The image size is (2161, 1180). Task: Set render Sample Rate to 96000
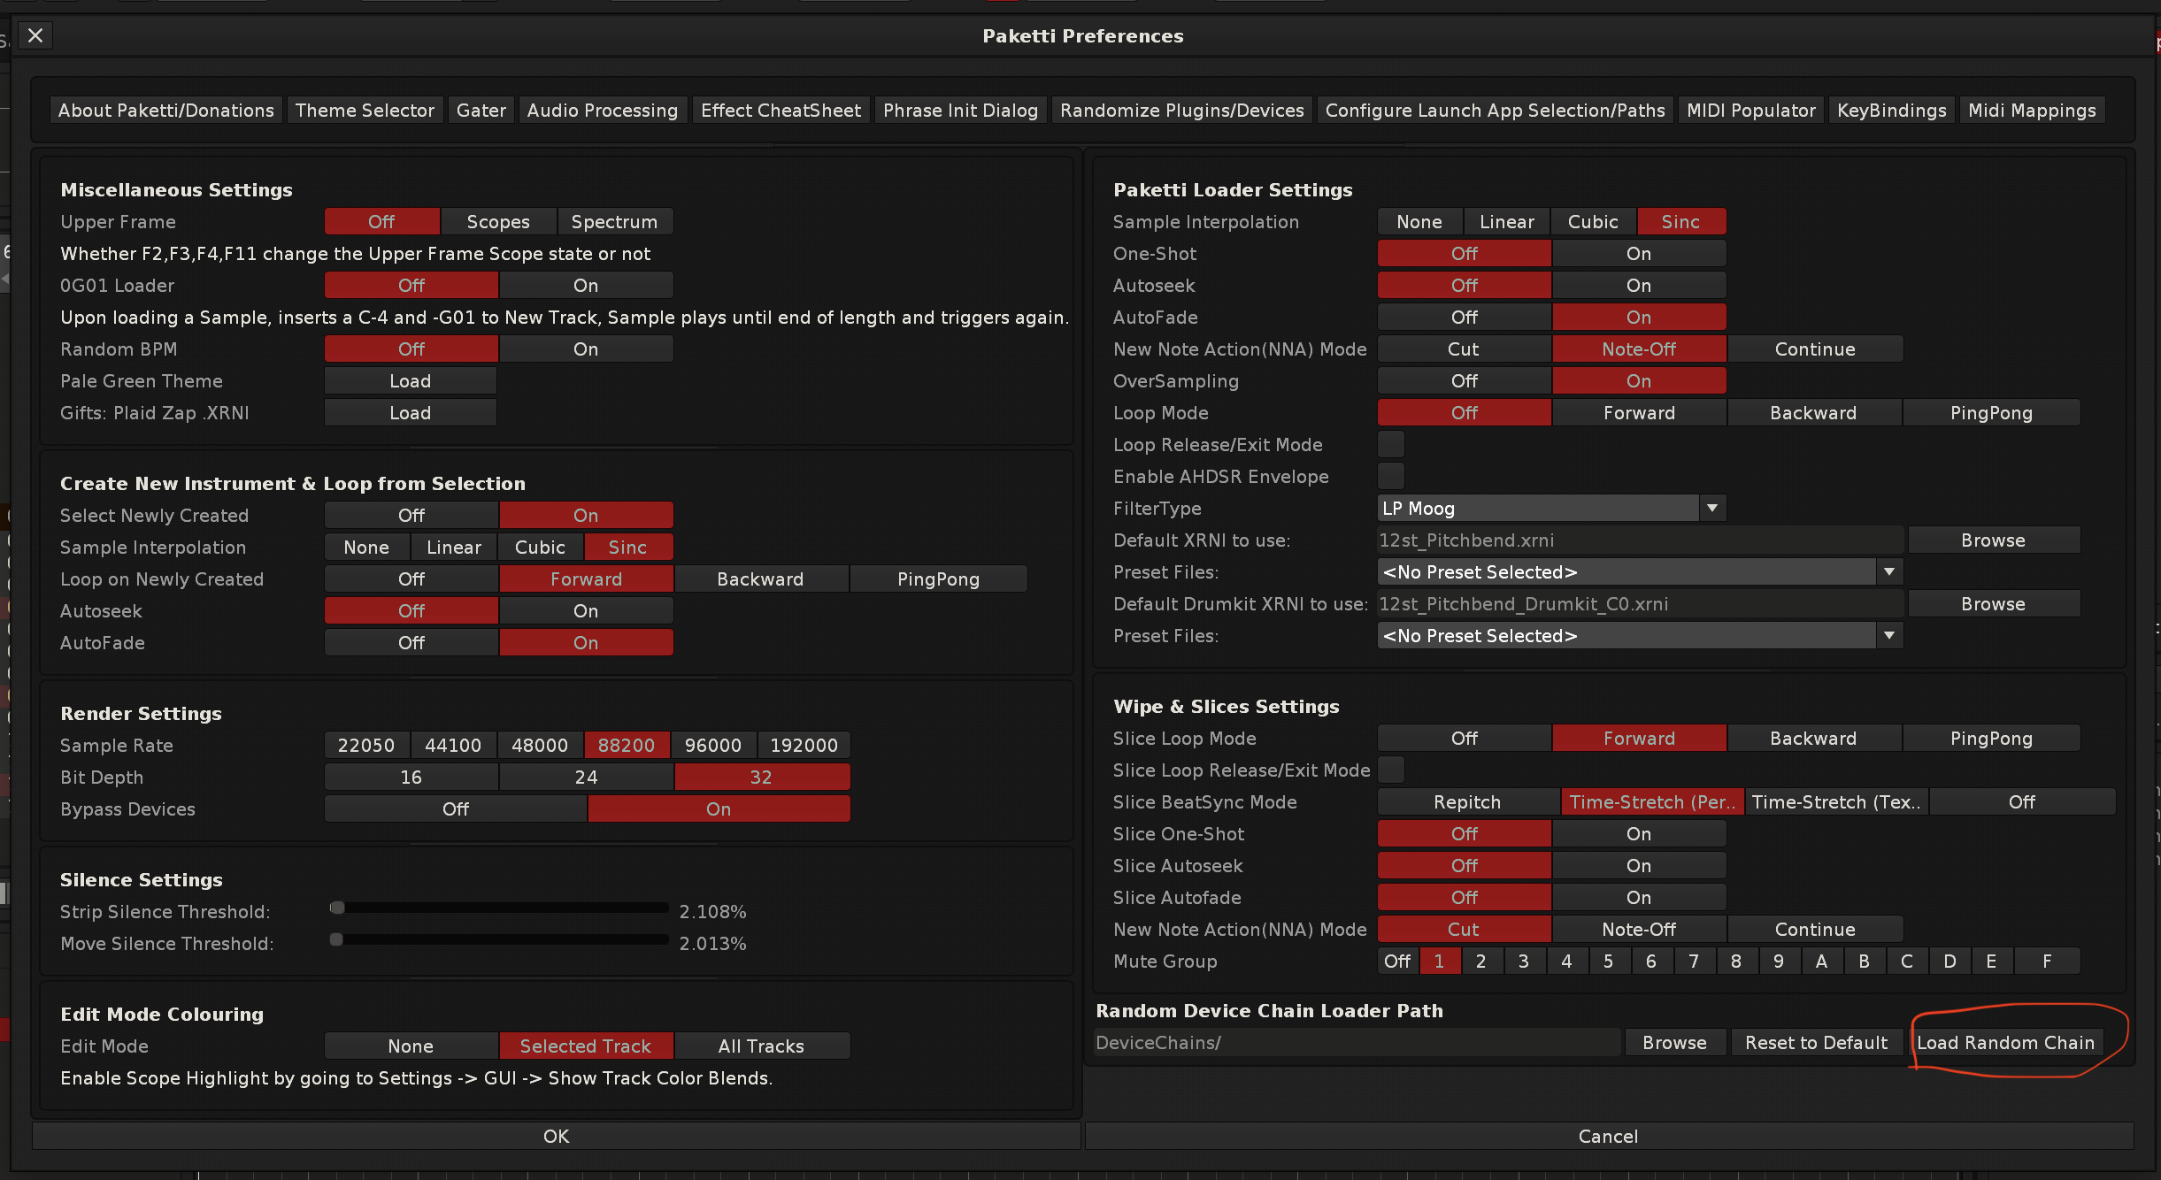click(x=712, y=746)
